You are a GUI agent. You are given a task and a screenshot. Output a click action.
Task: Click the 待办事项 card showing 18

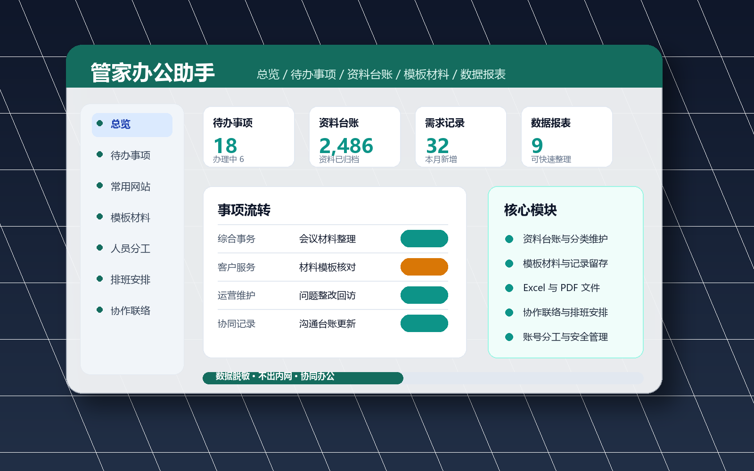coord(249,137)
